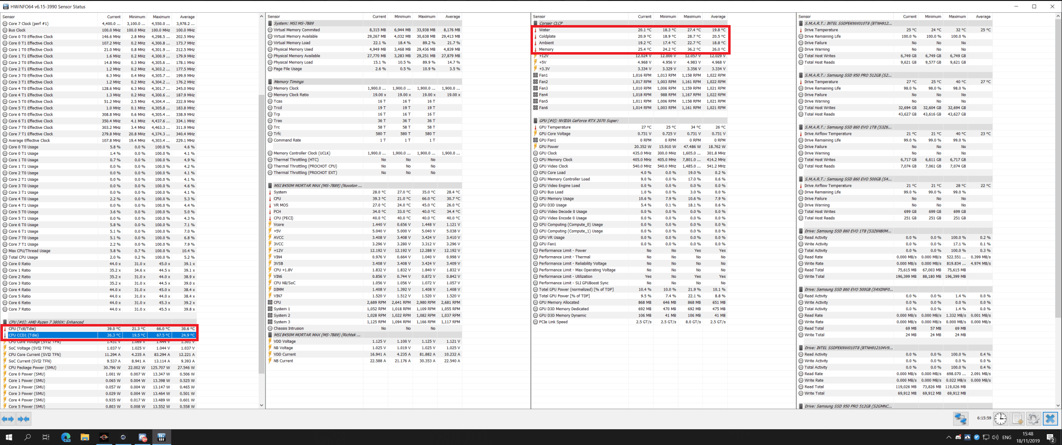Open the Windows Start menu
The image size is (1062, 445).
coord(9,437)
